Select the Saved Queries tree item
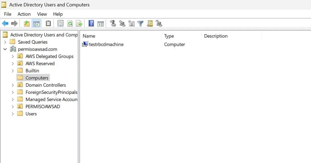This screenshot has height=163, width=311. point(33,42)
